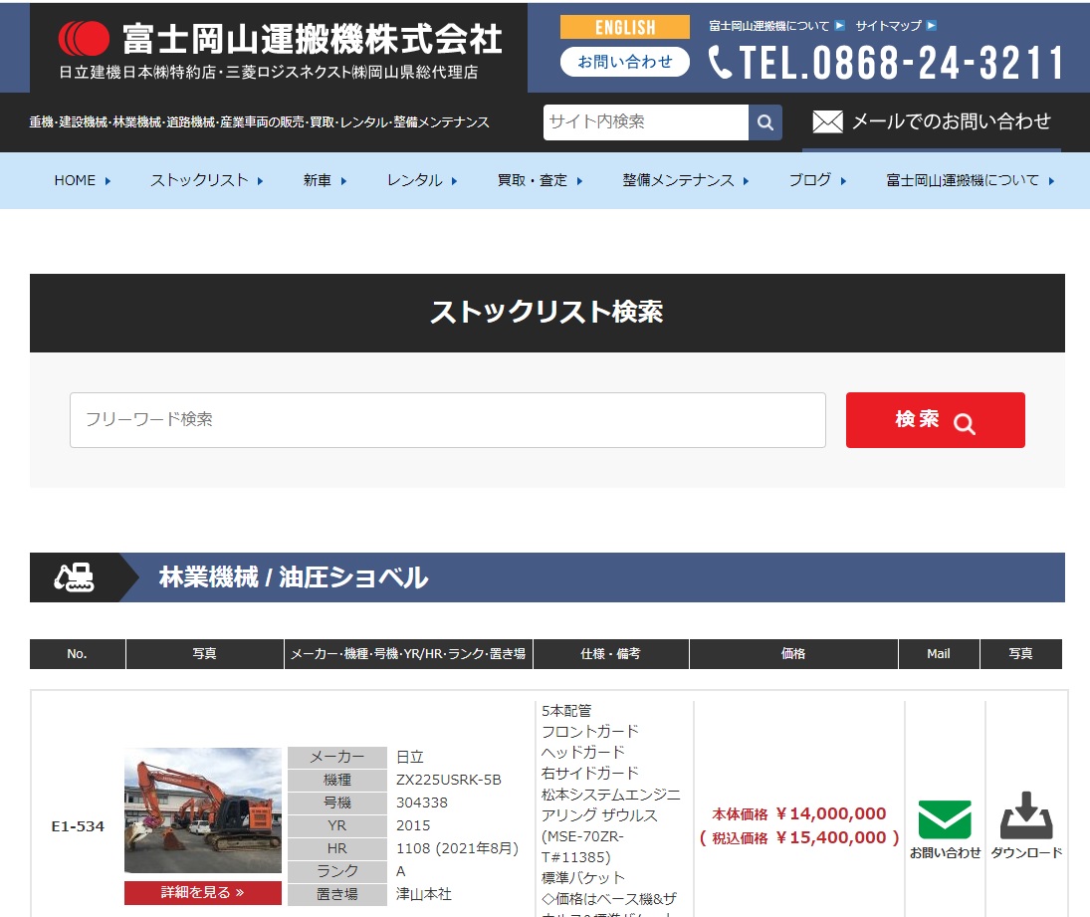Click the 税込価格 ￥15,400,000 price
Image resolution: width=1090 pixels, height=917 pixels.
pyautogui.click(x=799, y=838)
